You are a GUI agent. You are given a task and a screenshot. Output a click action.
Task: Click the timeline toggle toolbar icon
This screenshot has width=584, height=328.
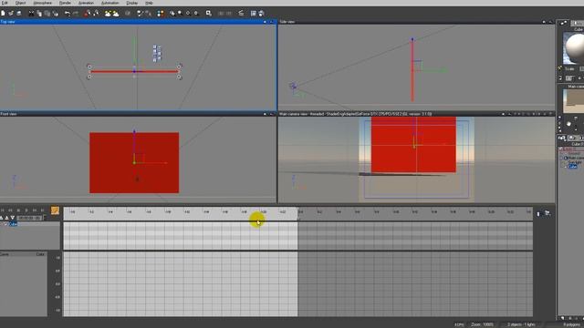pyautogui.click(x=241, y=14)
